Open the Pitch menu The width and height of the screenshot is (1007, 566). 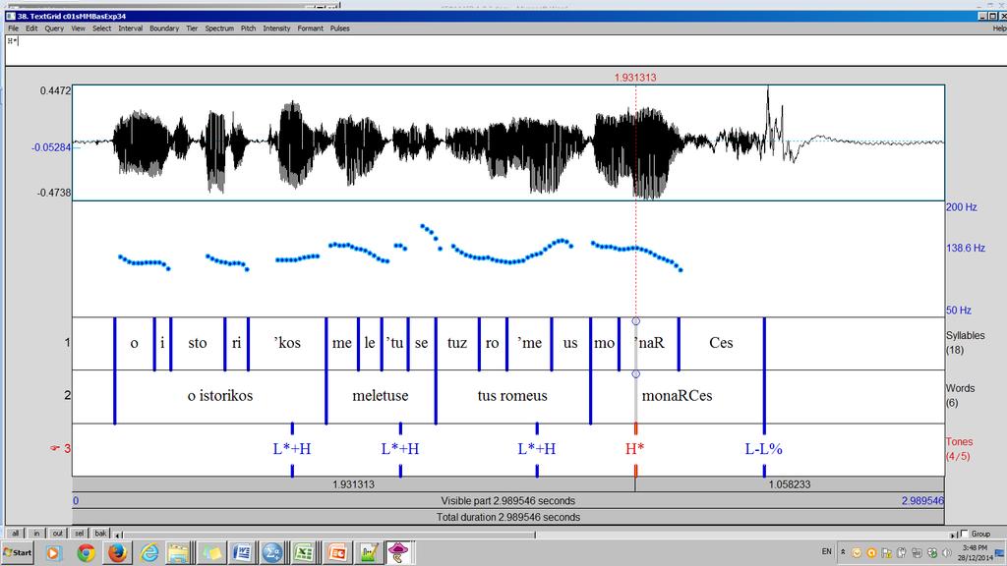[248, 28]
